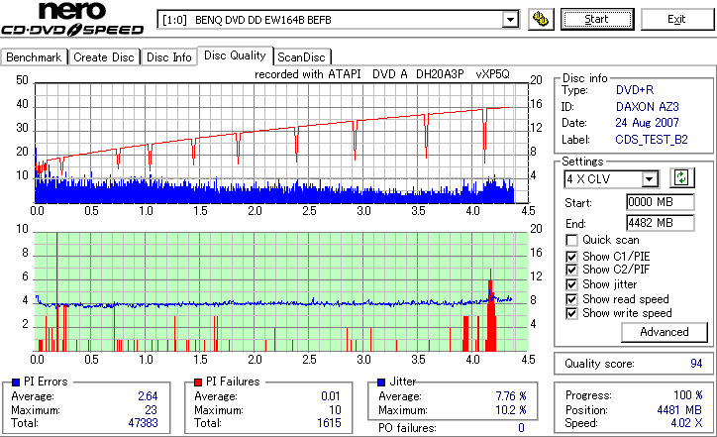Click the Progress value 100 %
717x437 pixels.
[x=688, y=395]
